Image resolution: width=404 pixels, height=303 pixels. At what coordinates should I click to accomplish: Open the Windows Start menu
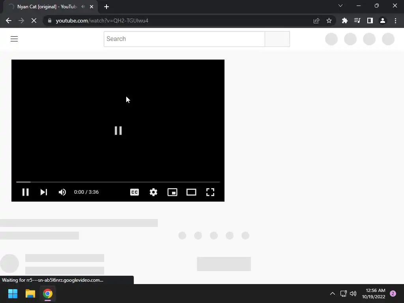(13, 294)
